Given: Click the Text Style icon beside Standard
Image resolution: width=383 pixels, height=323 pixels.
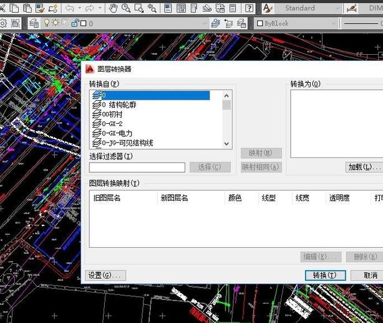Looking at the screenshot, I should pos(267,9).
